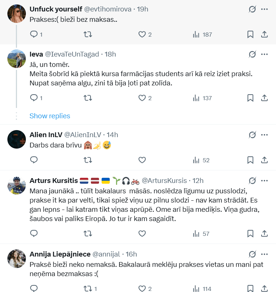Open Grok icon on Ieva's tweet
The height and width of the screenshot is (292, 276).
(x=252, y=54)
